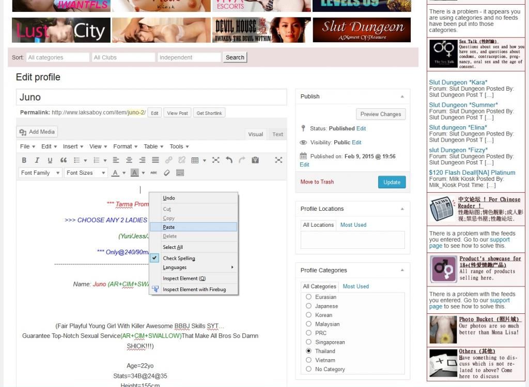
Task: Click the background color A icon
Action: click(135, 173)
